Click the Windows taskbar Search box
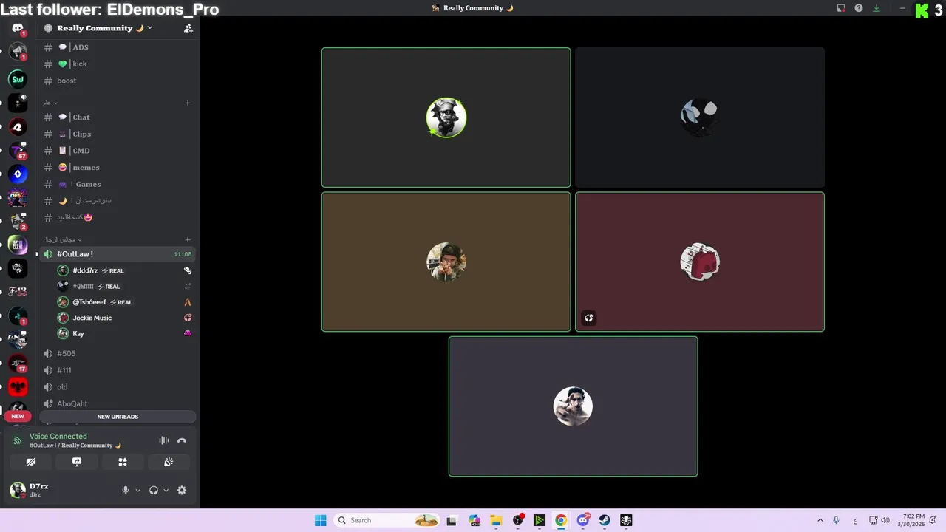The width and height of the screenshot is (946, 532). click(x=386, y=520)
